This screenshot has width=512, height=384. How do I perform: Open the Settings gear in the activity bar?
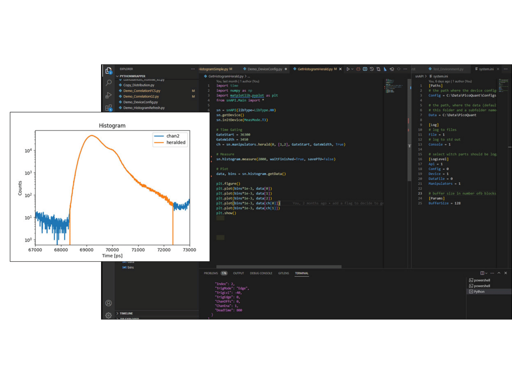click(x=108, y=315)
